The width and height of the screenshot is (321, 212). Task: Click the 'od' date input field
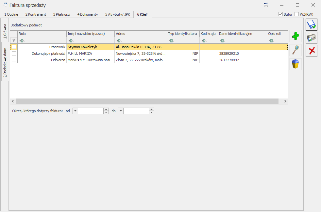click(x=91, y=111)
